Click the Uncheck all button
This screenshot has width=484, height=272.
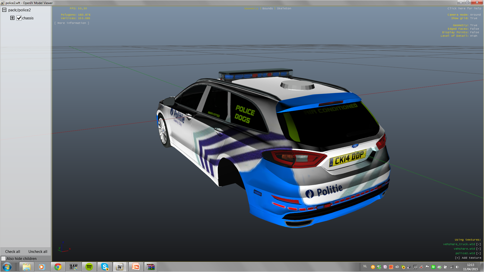point(38,251)
